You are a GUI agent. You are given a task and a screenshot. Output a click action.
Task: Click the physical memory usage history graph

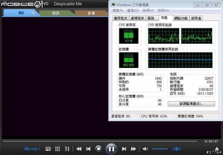coord(180,60)
